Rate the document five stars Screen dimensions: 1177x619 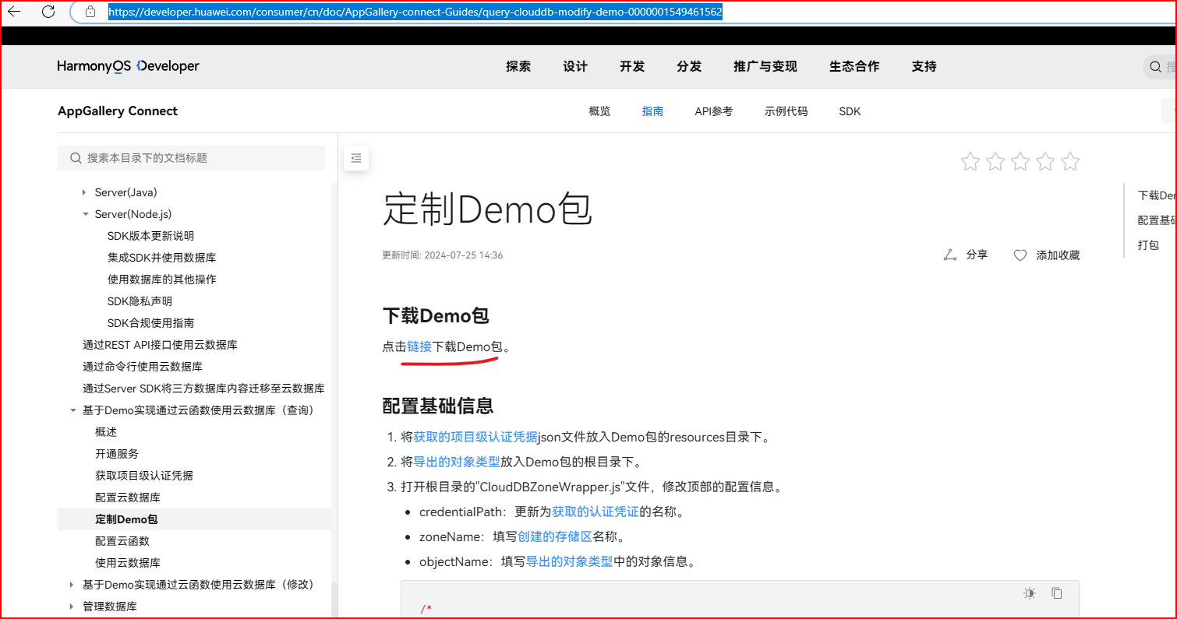coord(1070,162)
